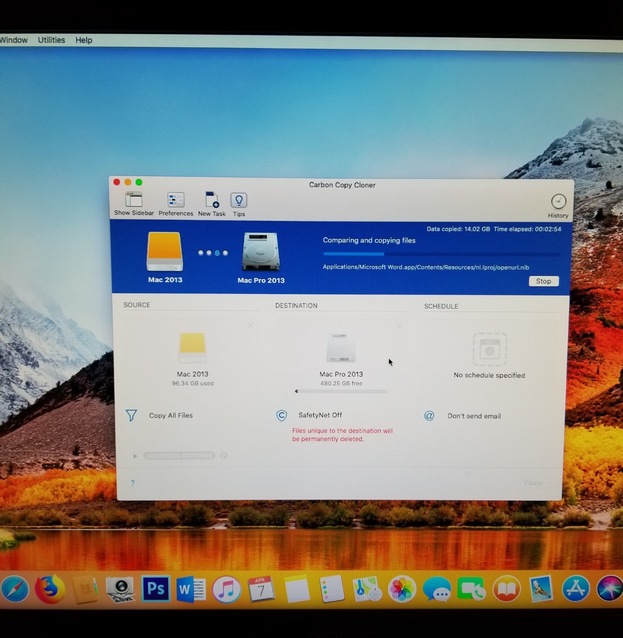Launch Microsoft Word from the Dock
The image size is (623, 638).
click(191, 589)
